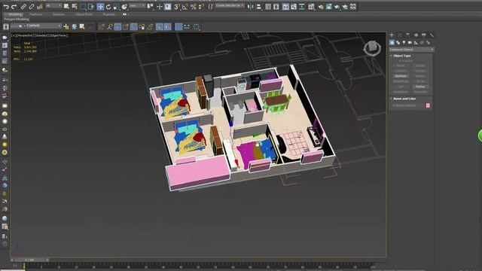Click the Undo arrow icon
The height and width of the screenshot is (271, 482).
[6, 7]
